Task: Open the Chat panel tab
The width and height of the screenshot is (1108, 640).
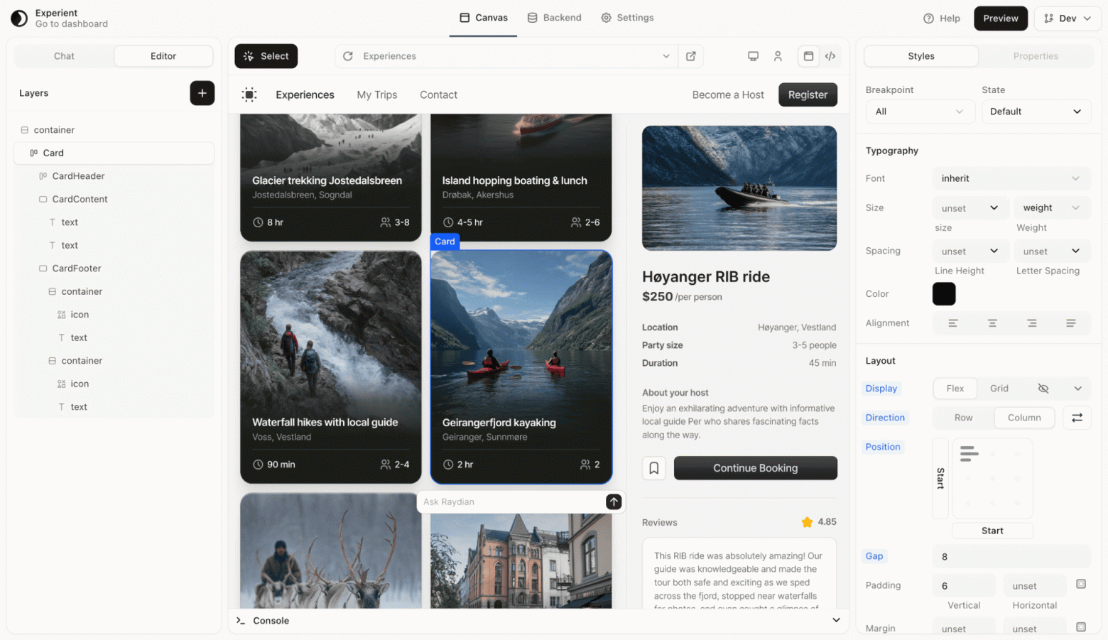Action: click(63, 55)
